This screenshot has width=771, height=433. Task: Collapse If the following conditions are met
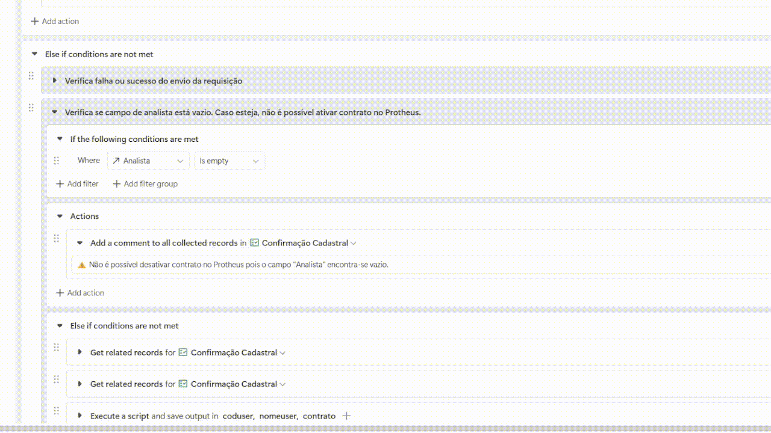[x=60, y=139]
